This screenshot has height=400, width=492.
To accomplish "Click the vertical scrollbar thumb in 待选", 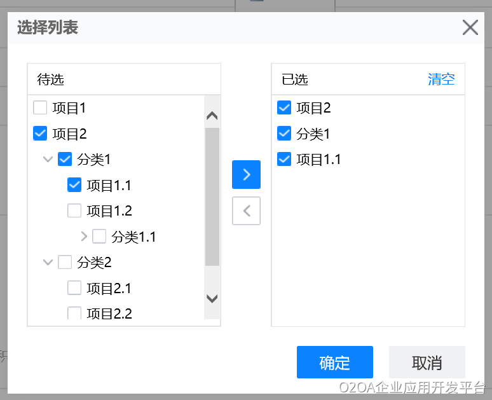I will coord(212,197).
